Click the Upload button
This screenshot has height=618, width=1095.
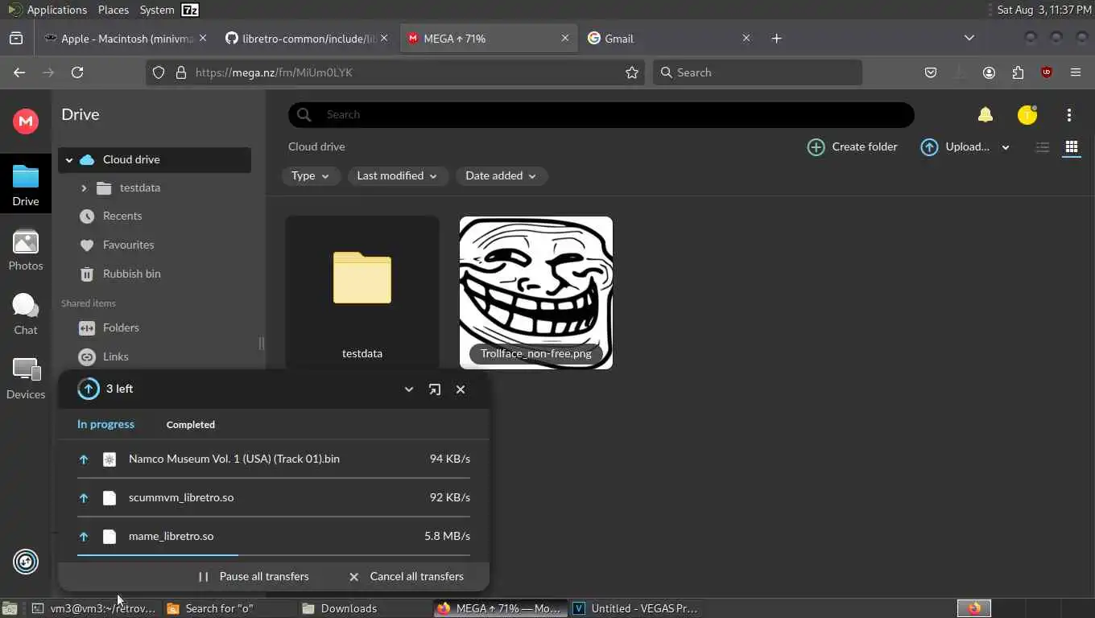point(956,147)
